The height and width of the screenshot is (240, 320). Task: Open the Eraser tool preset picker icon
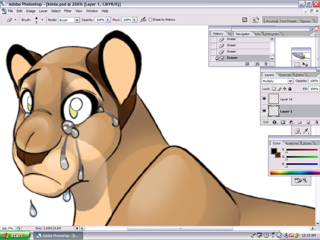pos(11,20)
